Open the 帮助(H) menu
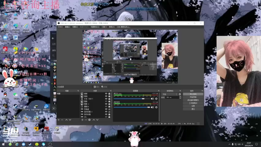 112,27
